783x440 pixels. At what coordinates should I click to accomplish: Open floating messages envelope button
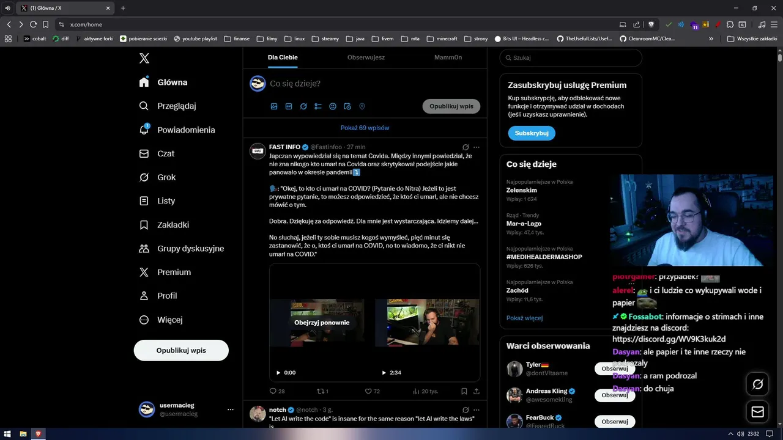tap(758, 413)
